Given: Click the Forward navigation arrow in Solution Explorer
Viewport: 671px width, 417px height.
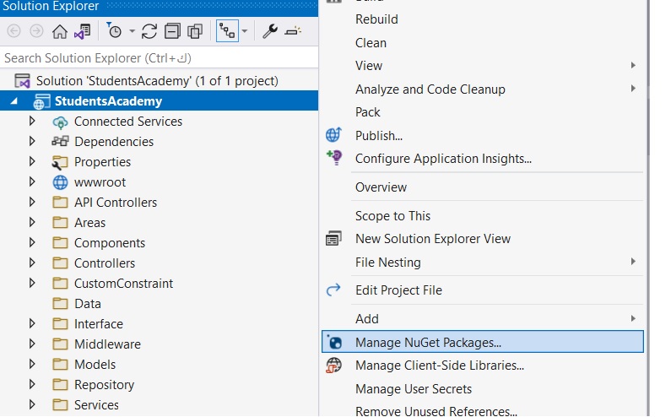Looking at the screenshot, I should click(37, 31).
